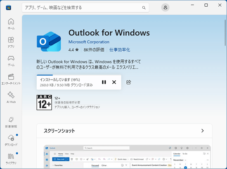Minimize the Microsoft Store window

tap(192, 5)
